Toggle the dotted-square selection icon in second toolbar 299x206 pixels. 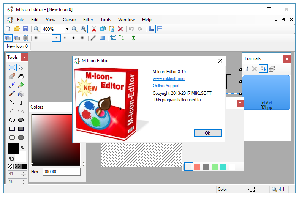(x=25, y=38)
